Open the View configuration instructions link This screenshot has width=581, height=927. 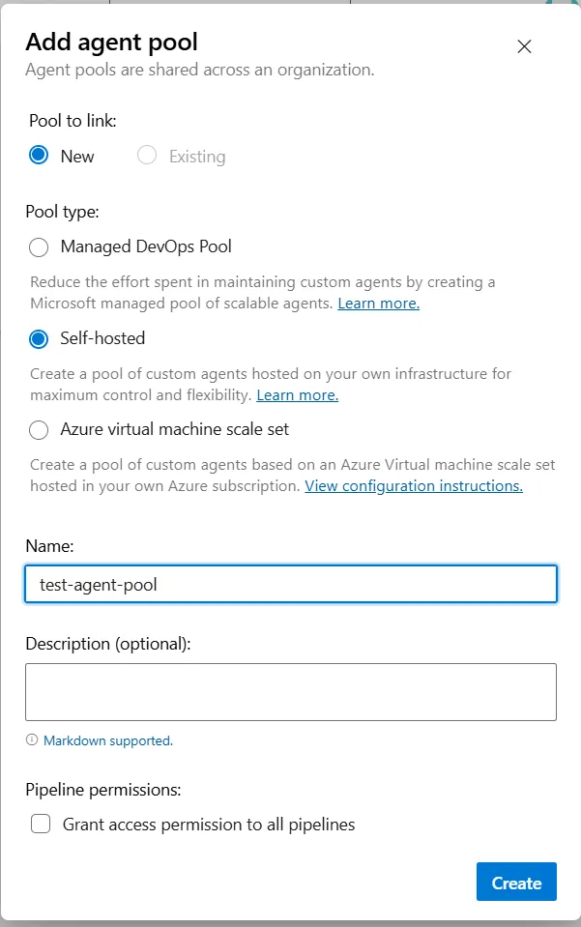[414, 486]
